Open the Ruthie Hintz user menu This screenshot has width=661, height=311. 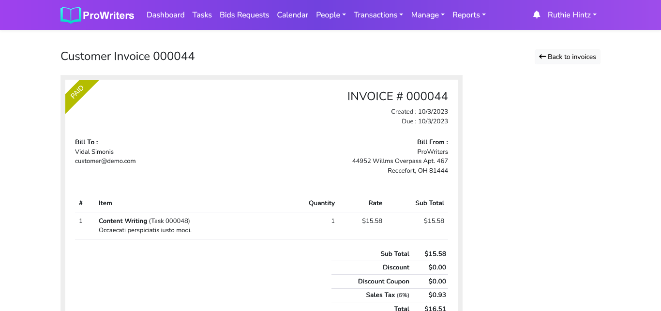(x=571, y=15)
